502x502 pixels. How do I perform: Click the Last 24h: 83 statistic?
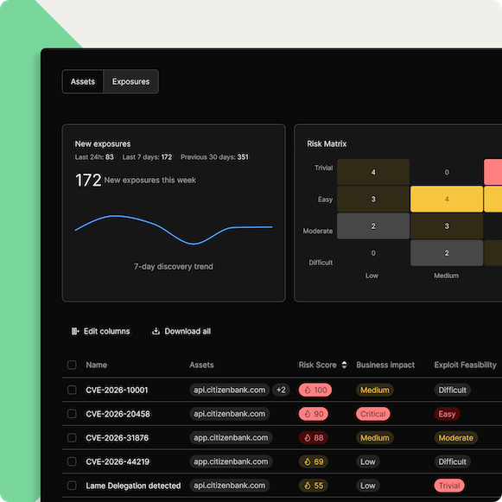click(94, 157)
